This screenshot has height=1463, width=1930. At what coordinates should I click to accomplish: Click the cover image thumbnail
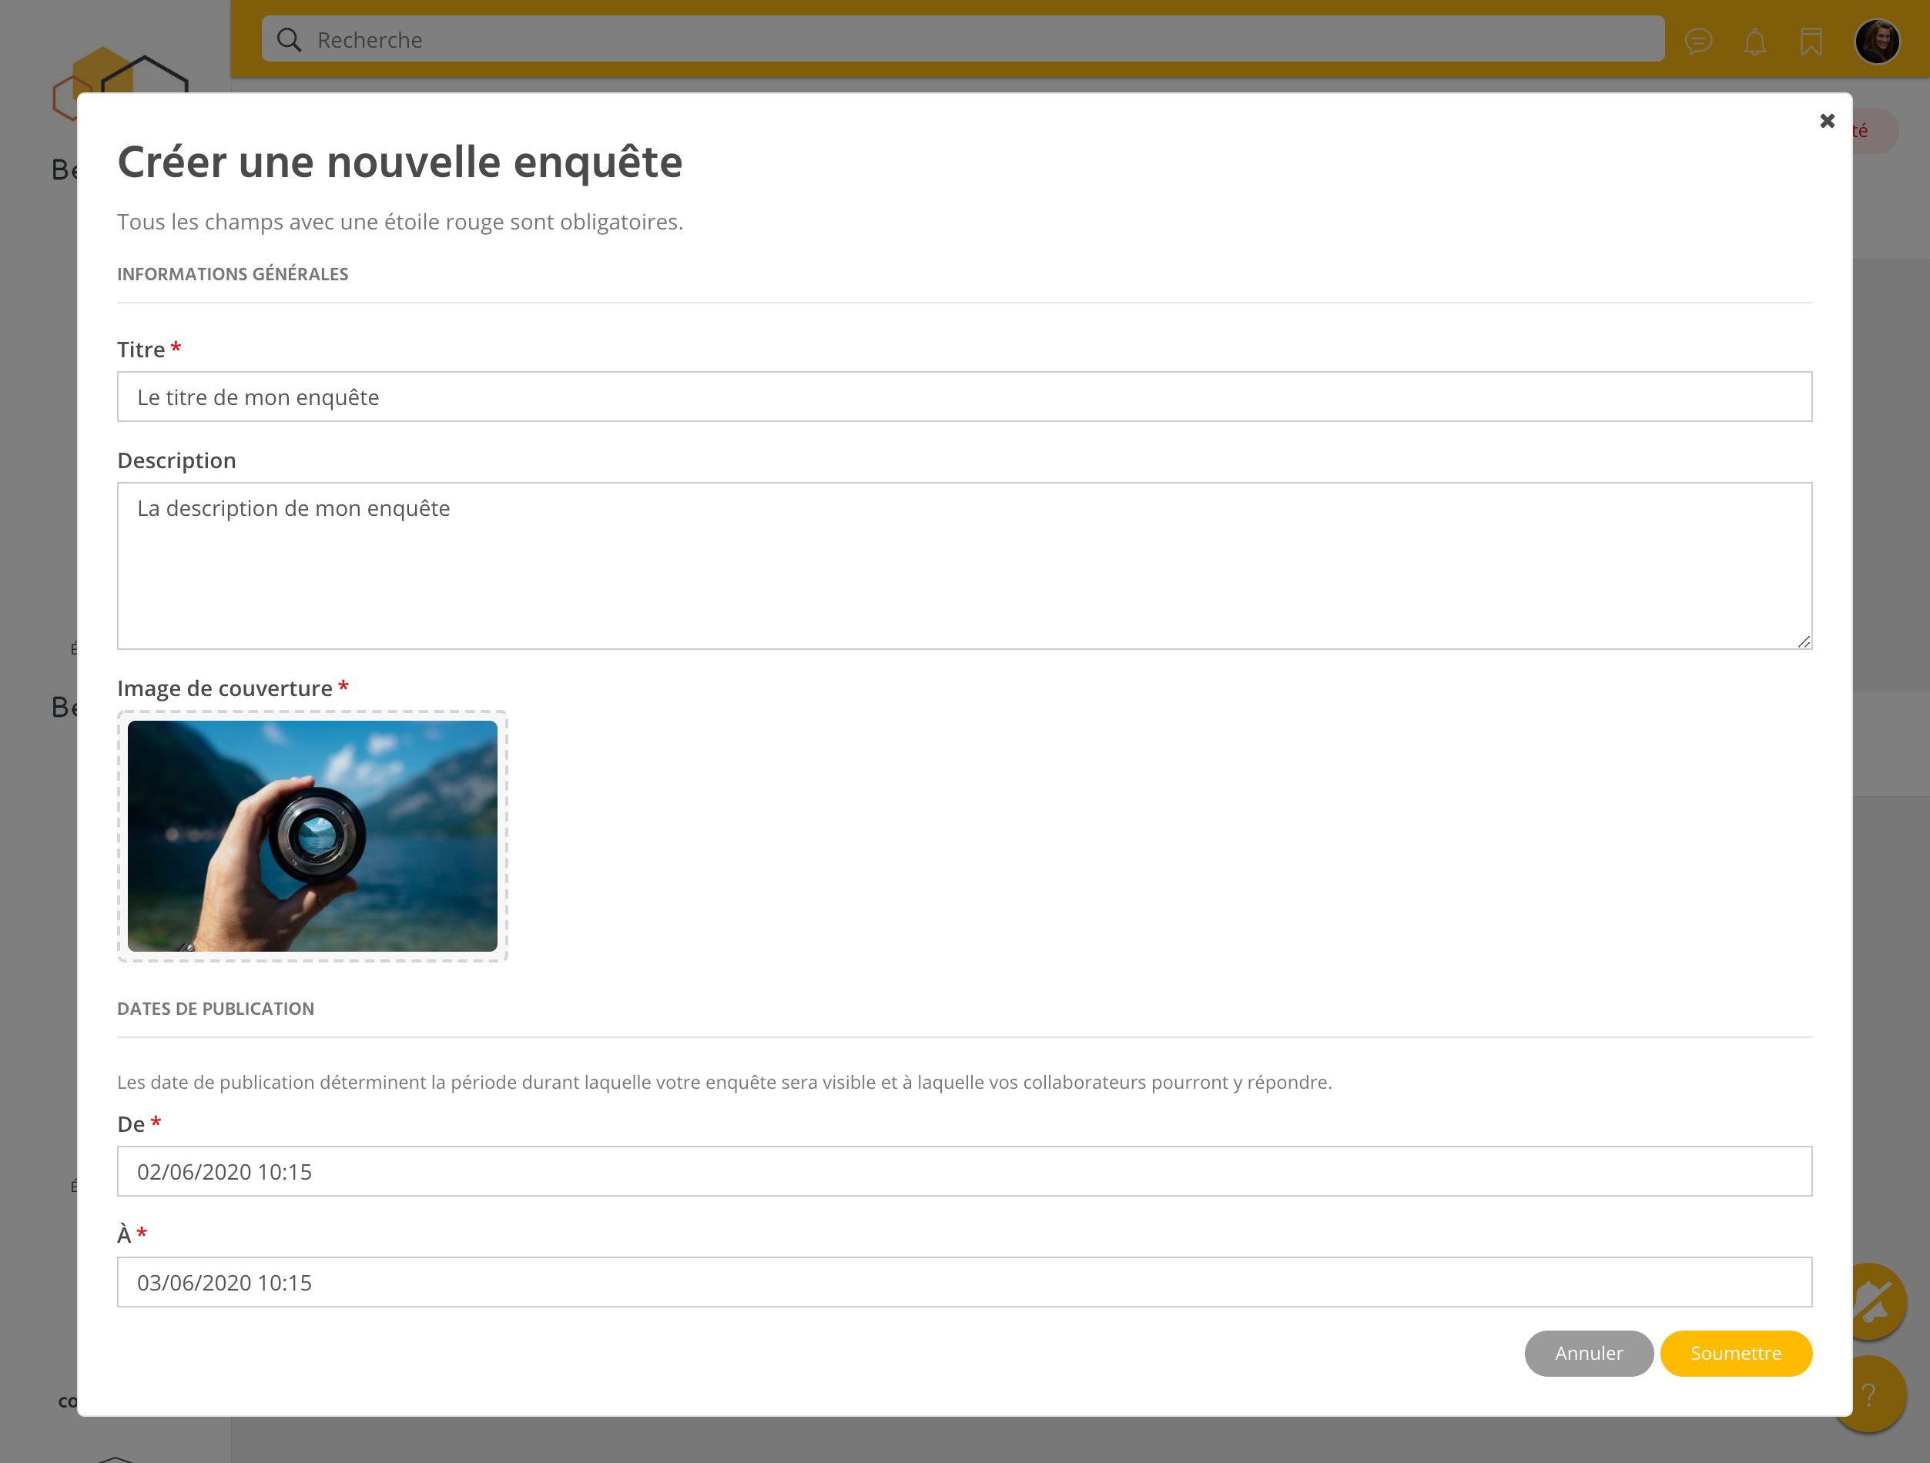click(313, 835)
